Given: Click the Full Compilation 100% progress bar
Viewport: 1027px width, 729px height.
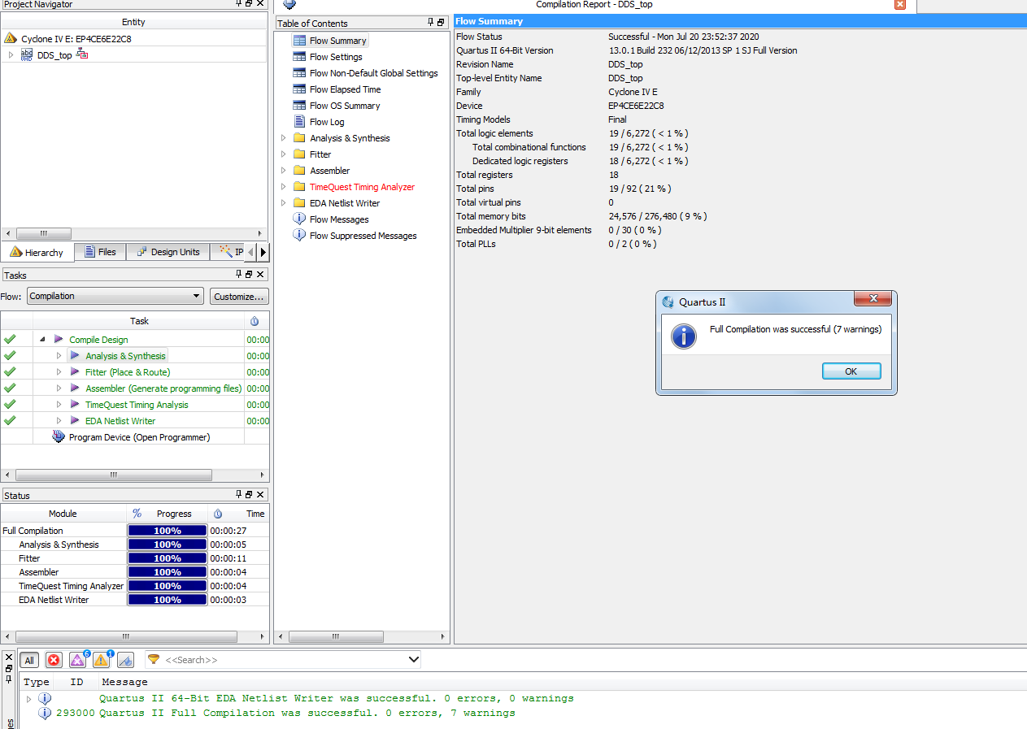Looking at the screenshot, I should (168, 531).
